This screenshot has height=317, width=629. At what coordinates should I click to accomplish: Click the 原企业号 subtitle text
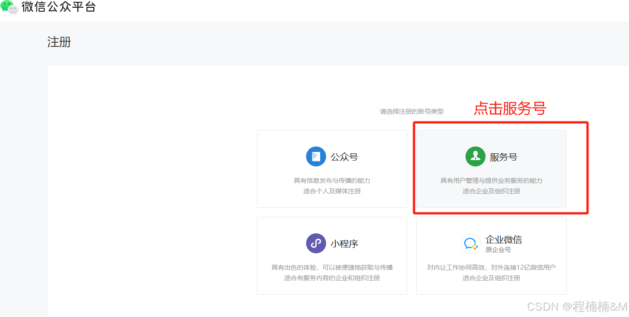(x=498, y=250)
